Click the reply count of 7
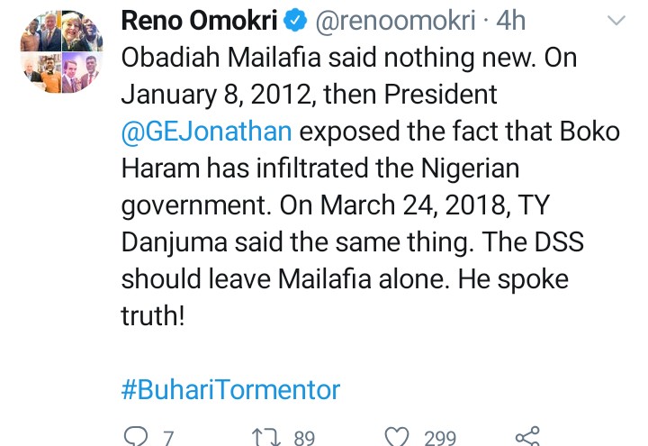 click(168, 438)
